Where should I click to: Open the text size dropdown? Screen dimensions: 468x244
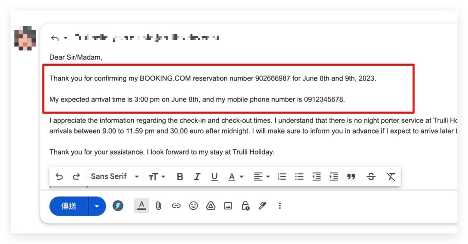(x=157, y=177)
